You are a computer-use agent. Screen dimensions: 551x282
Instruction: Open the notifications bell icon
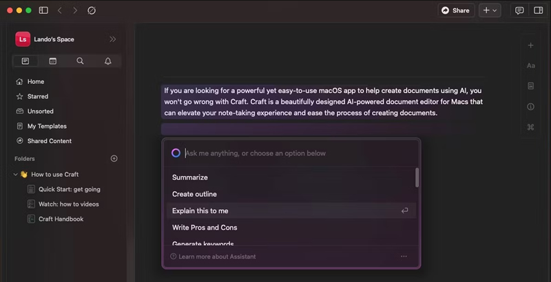[x=108, y=61]
